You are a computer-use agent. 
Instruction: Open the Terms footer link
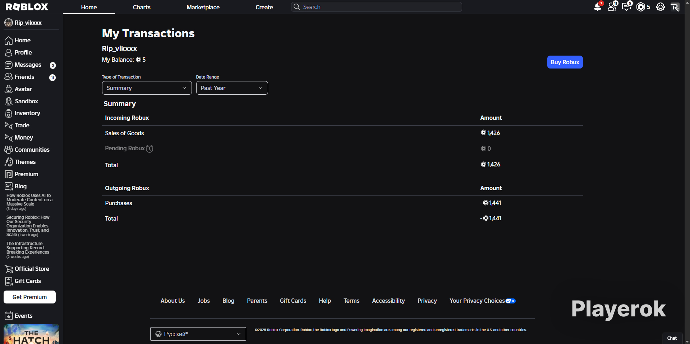(x=351, y=301)
